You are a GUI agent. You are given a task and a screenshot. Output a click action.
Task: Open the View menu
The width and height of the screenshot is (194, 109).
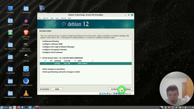[52, 18]
